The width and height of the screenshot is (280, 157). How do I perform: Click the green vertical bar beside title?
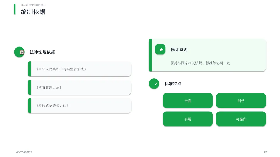click(x=15, y=9)
